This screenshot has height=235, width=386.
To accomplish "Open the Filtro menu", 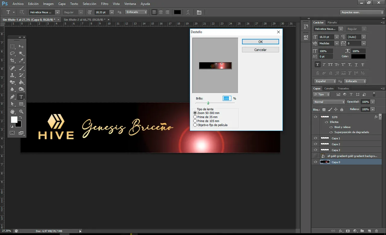I will tap(105, 4).
